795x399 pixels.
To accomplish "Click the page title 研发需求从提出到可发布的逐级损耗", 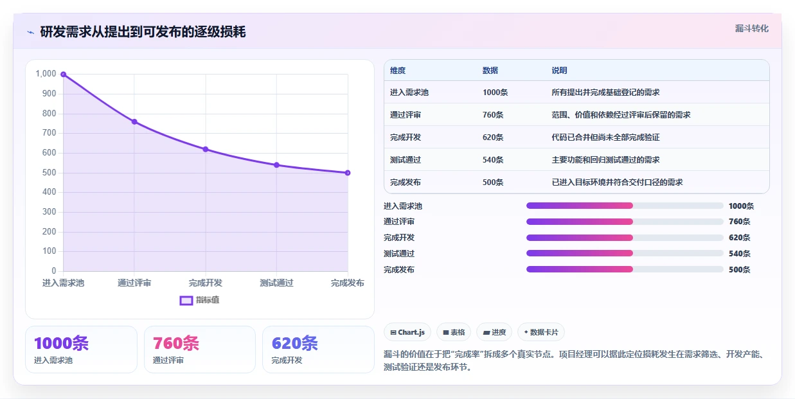I will pos(143,32).
